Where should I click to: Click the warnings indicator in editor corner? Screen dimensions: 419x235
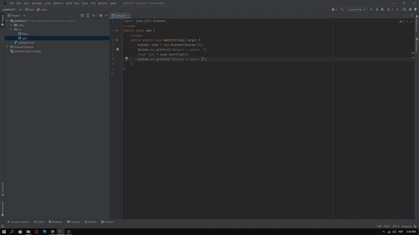[x=401, y=22]
